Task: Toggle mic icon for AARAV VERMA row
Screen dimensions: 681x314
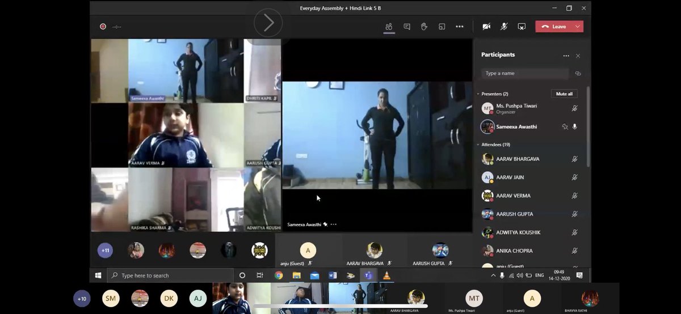Action: [x=574, y=196]
